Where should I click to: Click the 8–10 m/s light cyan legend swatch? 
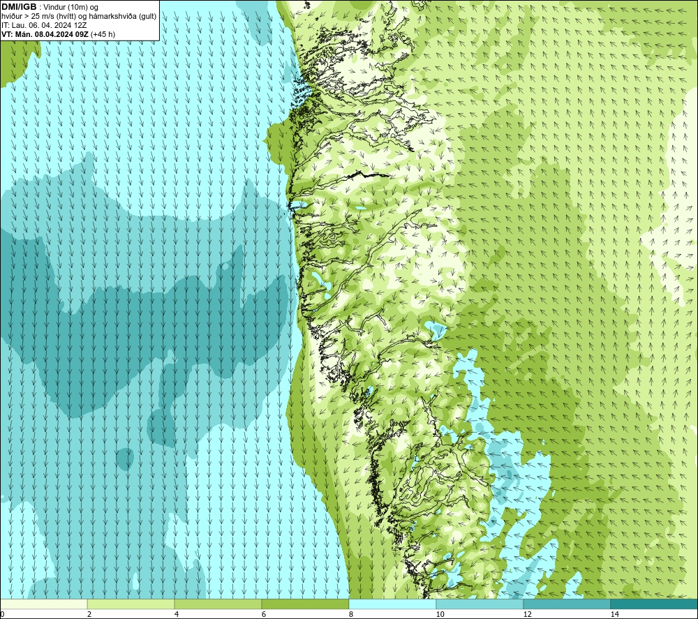tap(392, 604)
